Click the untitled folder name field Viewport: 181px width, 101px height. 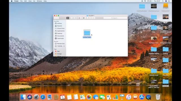pyautogui.click(x=87, y=37)
